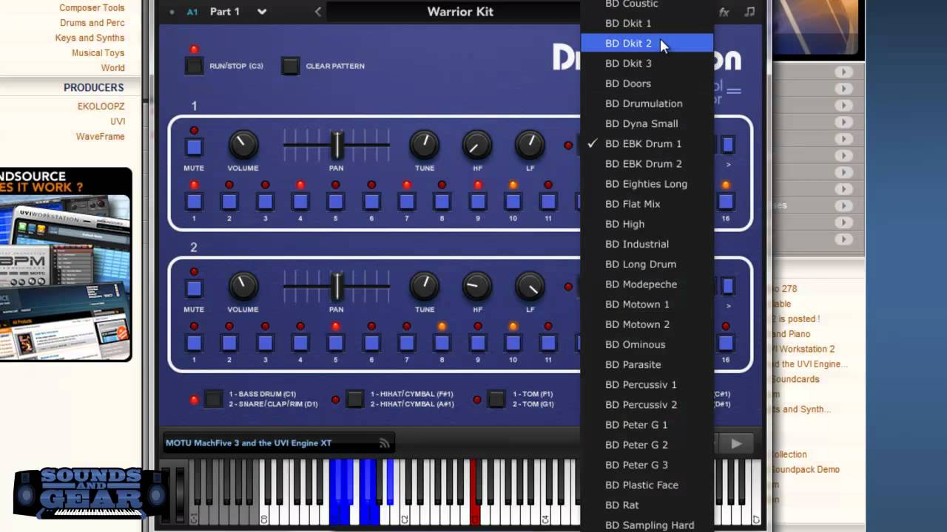Click track 1 Pan slider handle
This screenshot has width=947, height=532.
337,145
